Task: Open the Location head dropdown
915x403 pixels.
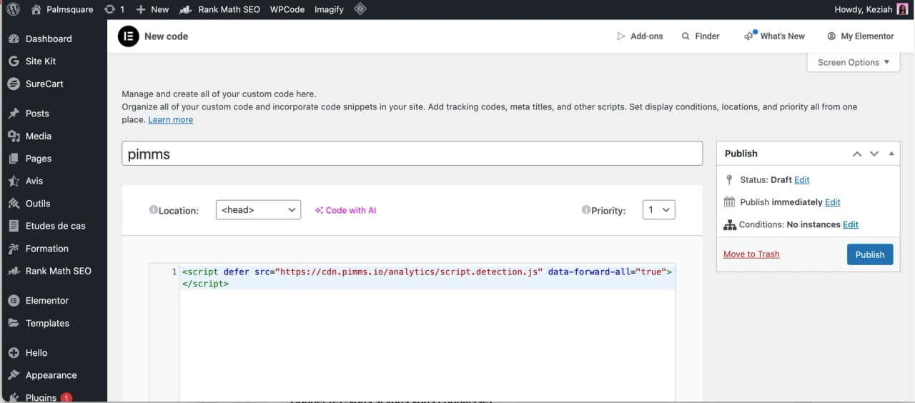Action: pyautogui.click(x=258, y=210)
